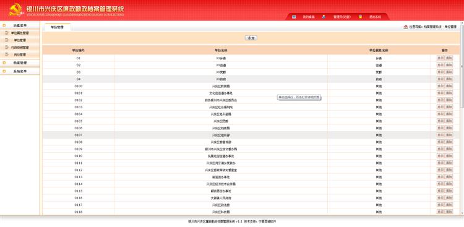464x227 pixels.
Task: Click the edit button for row 0109
Action: pos(440,149)
